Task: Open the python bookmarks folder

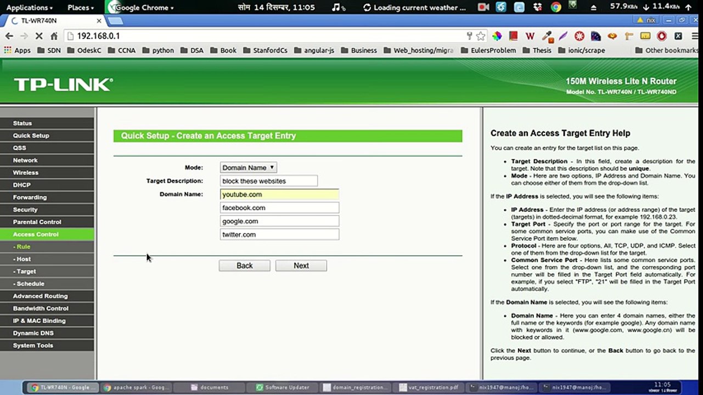Action: [x=158, y=50]
